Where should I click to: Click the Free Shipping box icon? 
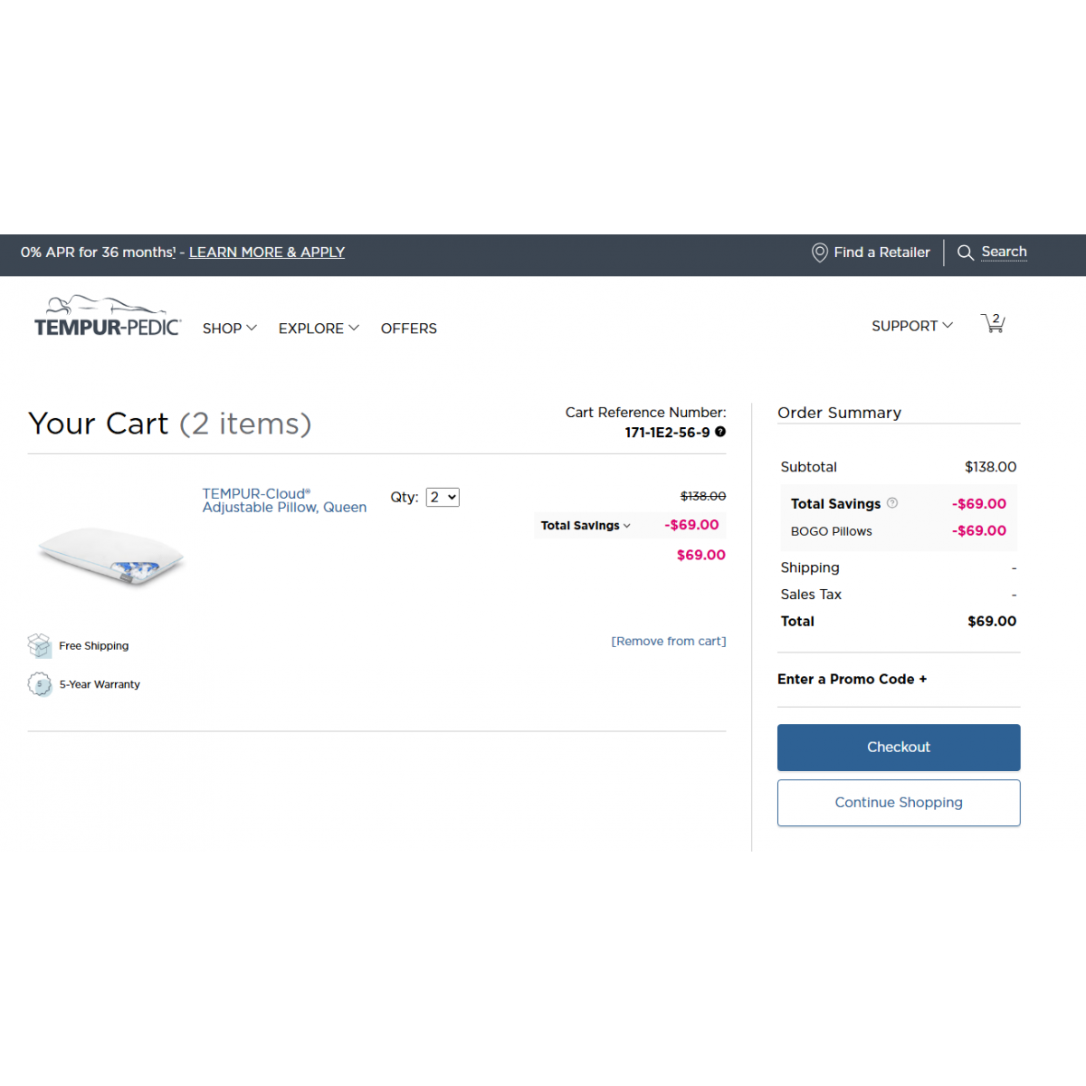tap(40, 645)
